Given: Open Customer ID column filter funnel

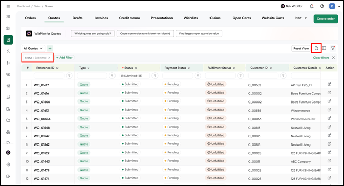Looking at the screenshot, I should [x=283, y=76].
